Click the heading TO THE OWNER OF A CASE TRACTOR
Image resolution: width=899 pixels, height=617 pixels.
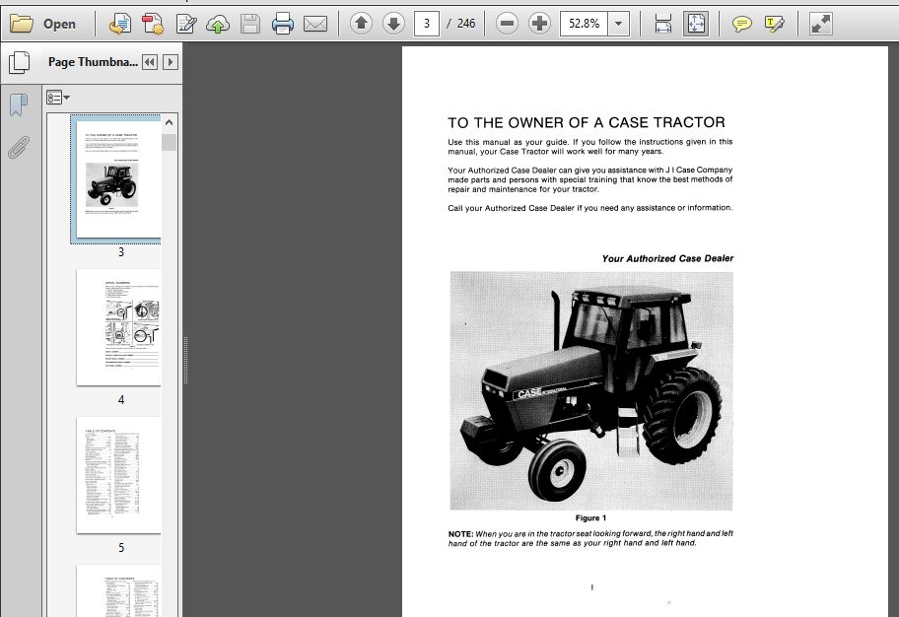pyautogui.click(x=587, y=123)
